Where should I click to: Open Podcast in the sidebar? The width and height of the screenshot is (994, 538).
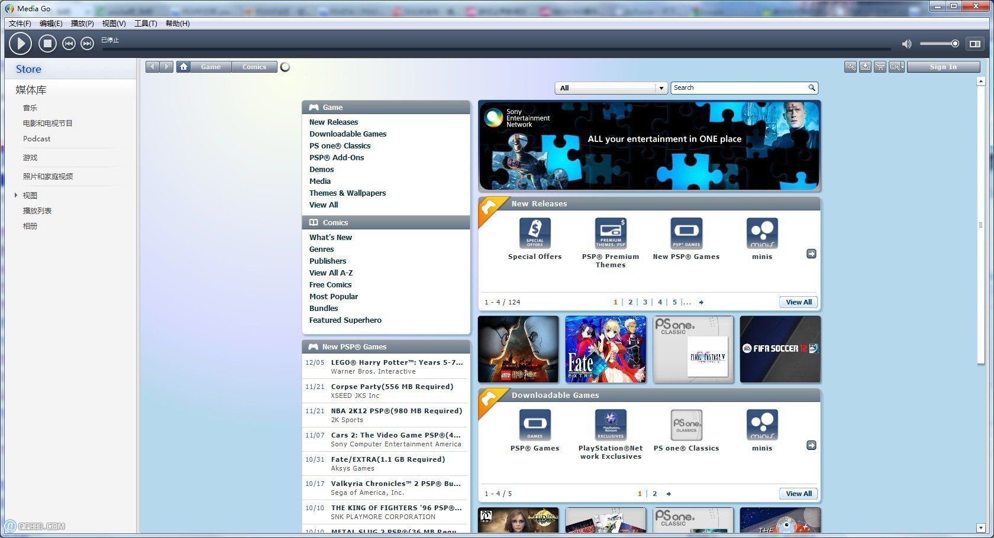click(37, 139)
